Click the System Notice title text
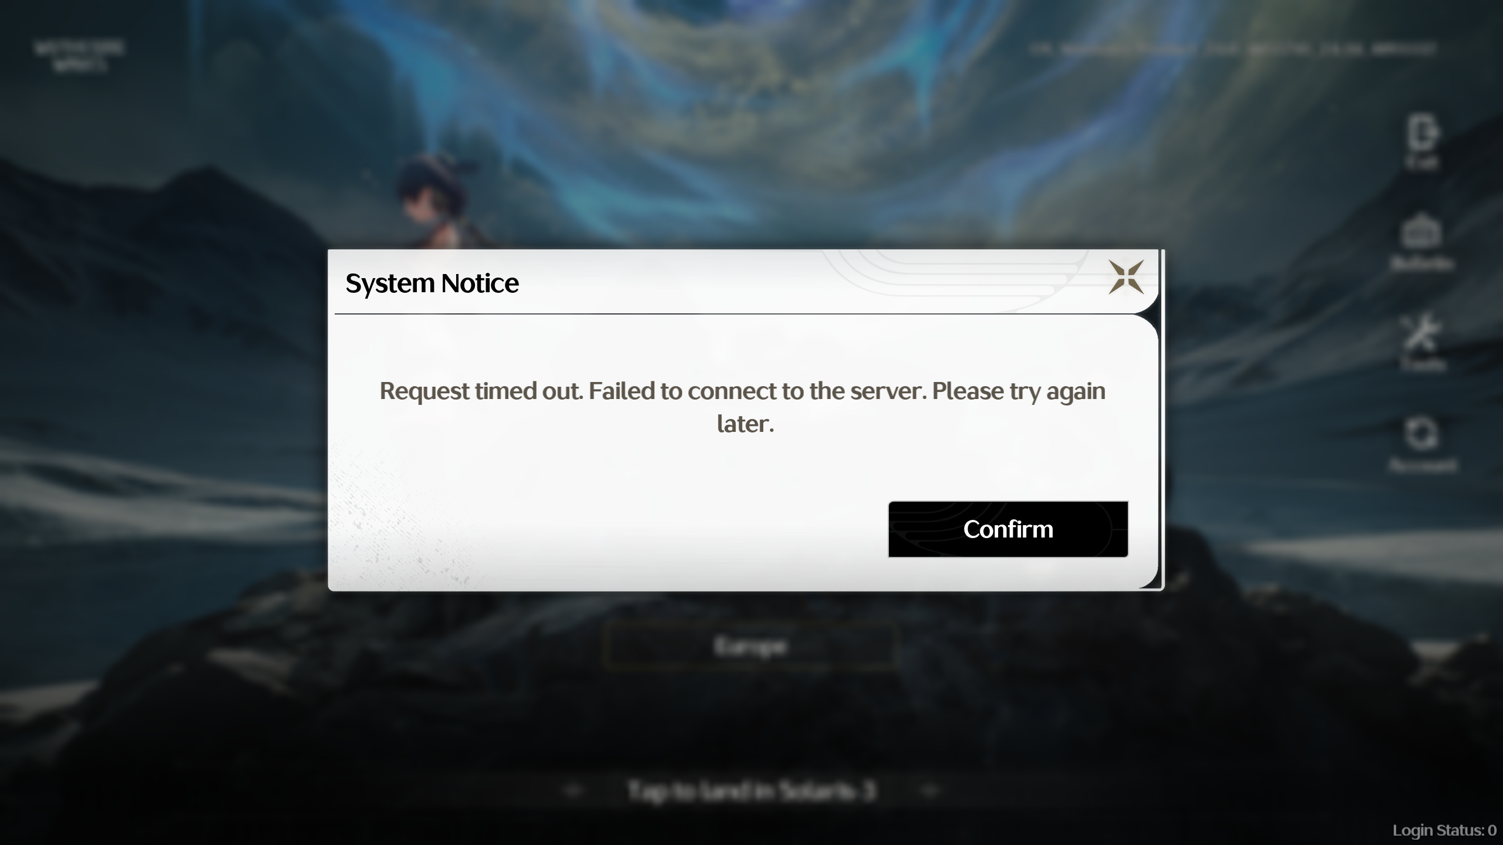 click(x=432, y=283)
